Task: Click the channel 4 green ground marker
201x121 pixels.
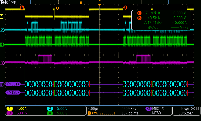Action: click(2, 45)
